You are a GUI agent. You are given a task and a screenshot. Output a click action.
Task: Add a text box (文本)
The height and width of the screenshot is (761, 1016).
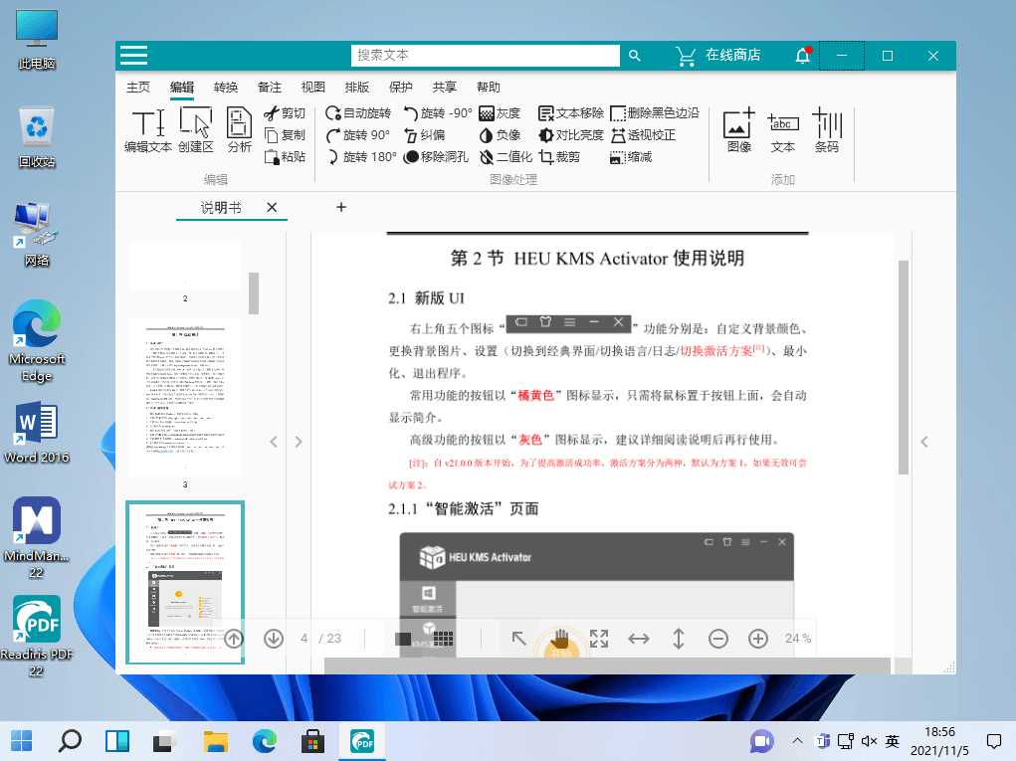(783, 130)
